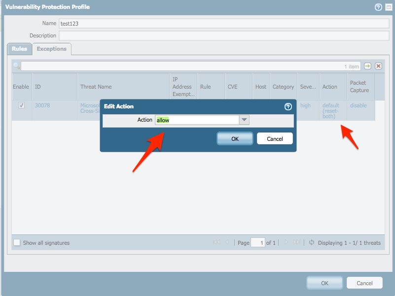
Task: Click the search magnifier icon
Action: point(17,66)
